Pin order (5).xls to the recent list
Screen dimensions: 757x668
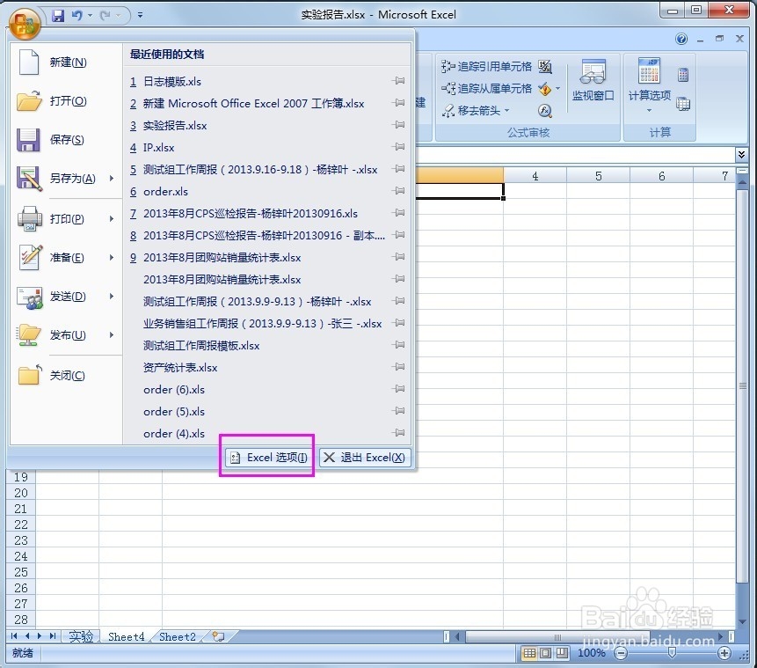tap(398, 410)
